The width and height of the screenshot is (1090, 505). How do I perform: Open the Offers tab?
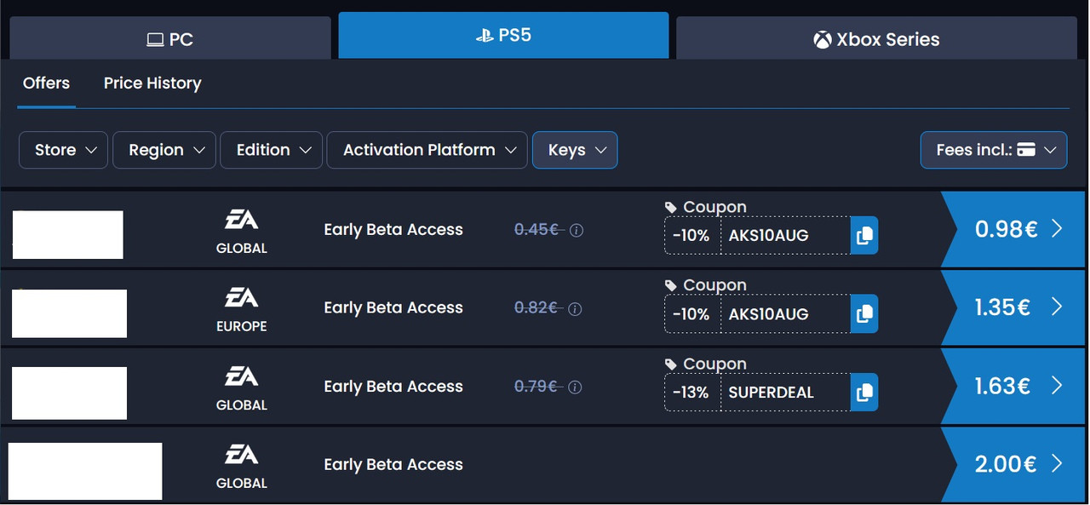(46, 83)
